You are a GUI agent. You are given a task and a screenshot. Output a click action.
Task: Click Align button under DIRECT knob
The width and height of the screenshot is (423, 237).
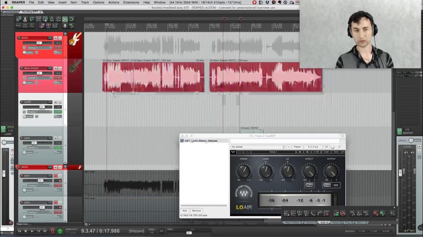[309, 185]
